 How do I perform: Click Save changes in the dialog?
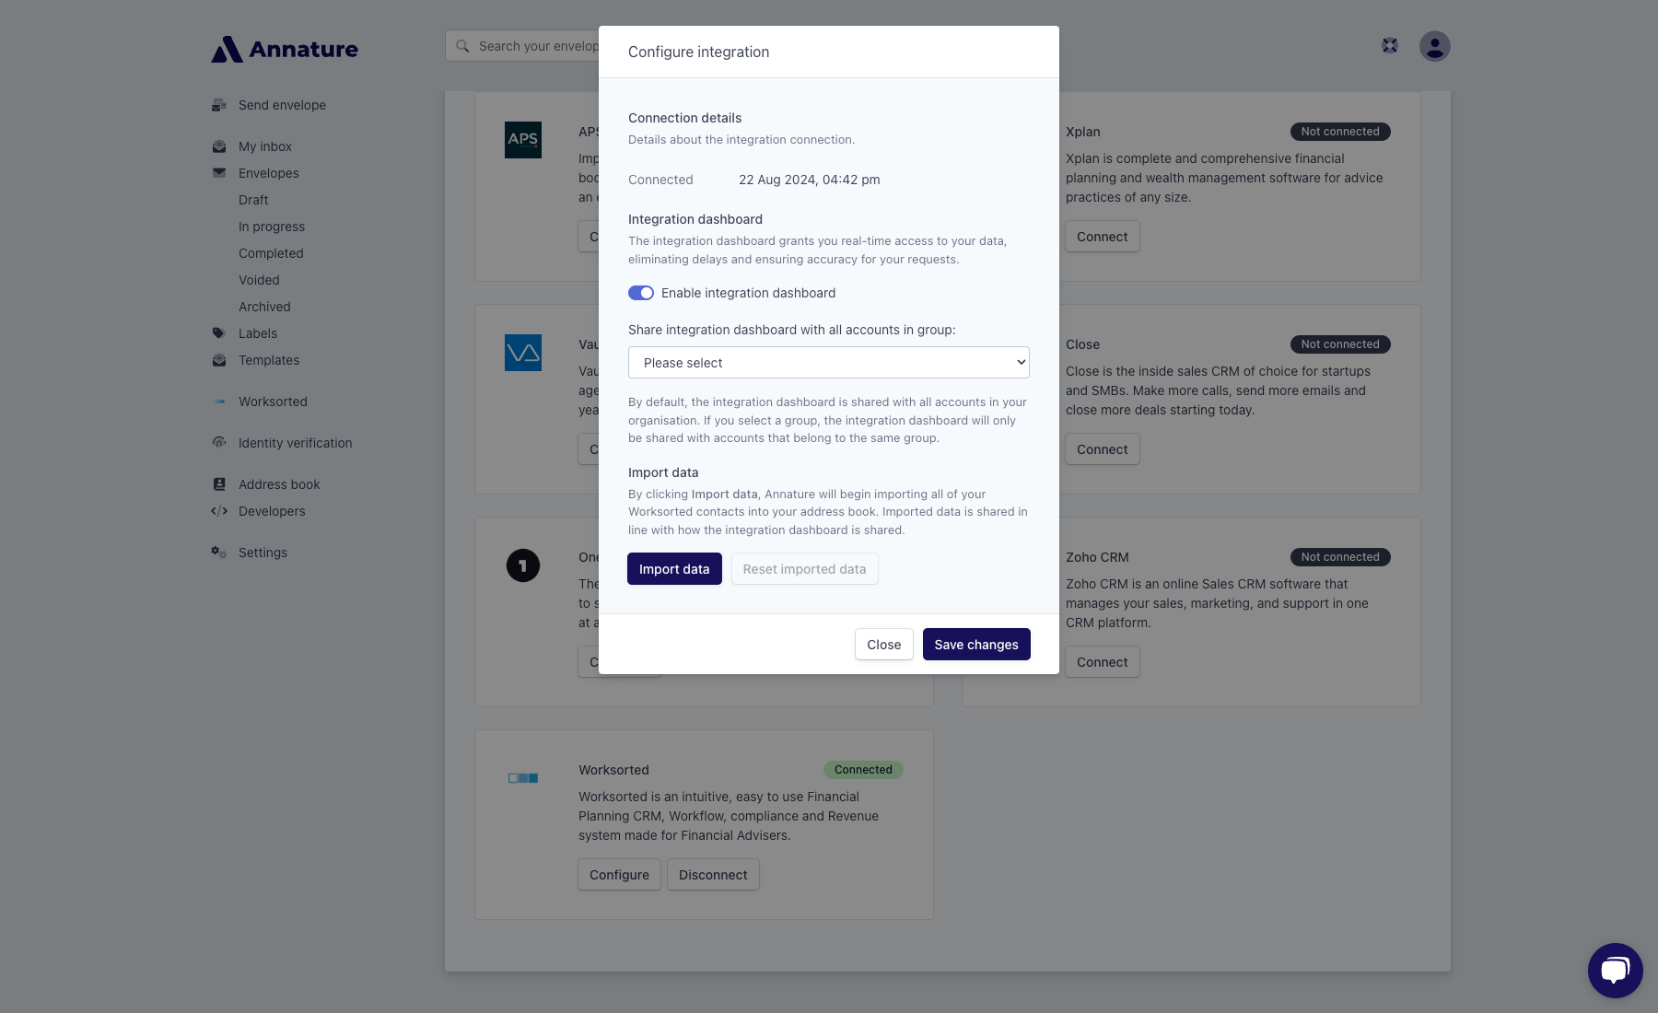click(x=976, y=644)
